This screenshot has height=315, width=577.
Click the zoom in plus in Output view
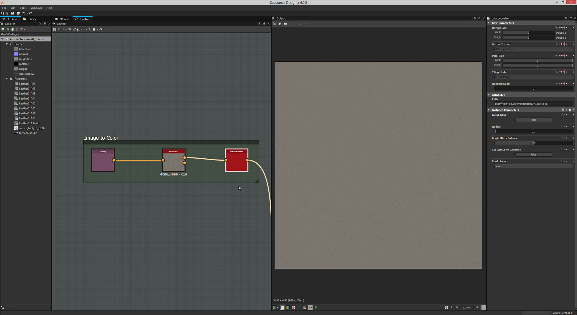pos(477,307)
